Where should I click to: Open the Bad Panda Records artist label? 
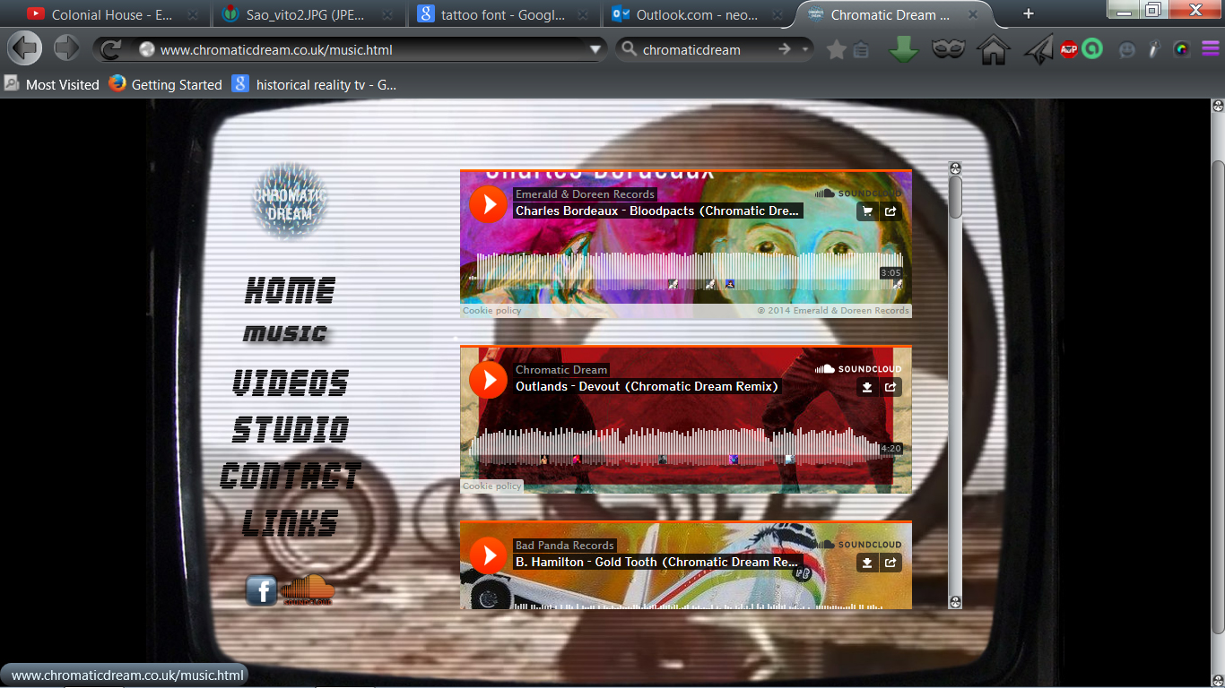point(565,546)
